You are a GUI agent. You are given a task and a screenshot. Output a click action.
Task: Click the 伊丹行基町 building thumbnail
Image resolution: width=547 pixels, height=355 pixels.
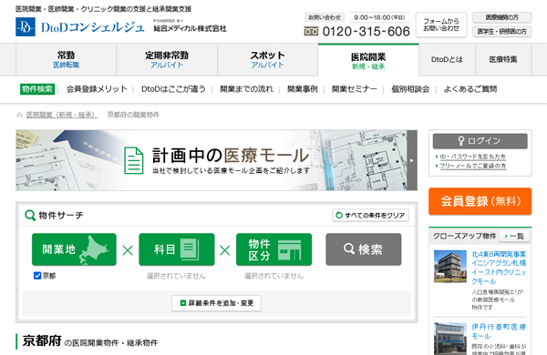click(x=450, y=339)
